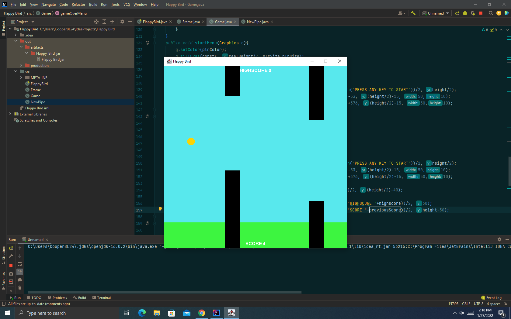
Task: Build the project using the hammer icon
Action: [x=413, y=13]
